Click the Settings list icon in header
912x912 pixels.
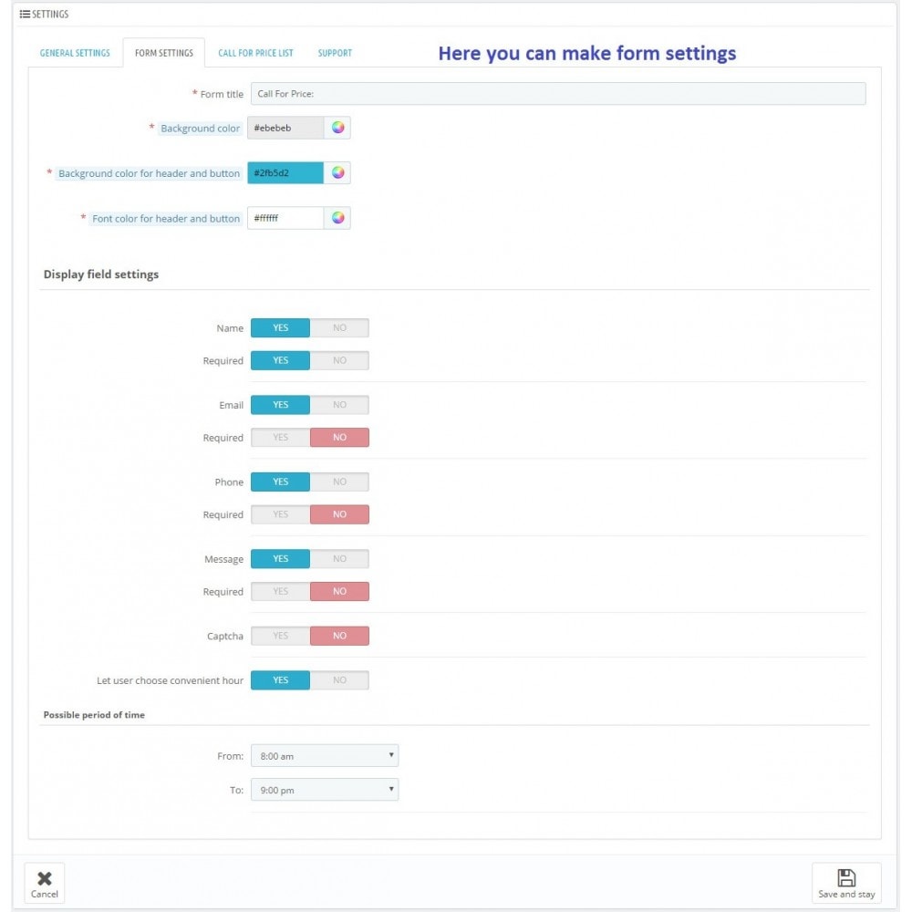[x=25, y=14]
